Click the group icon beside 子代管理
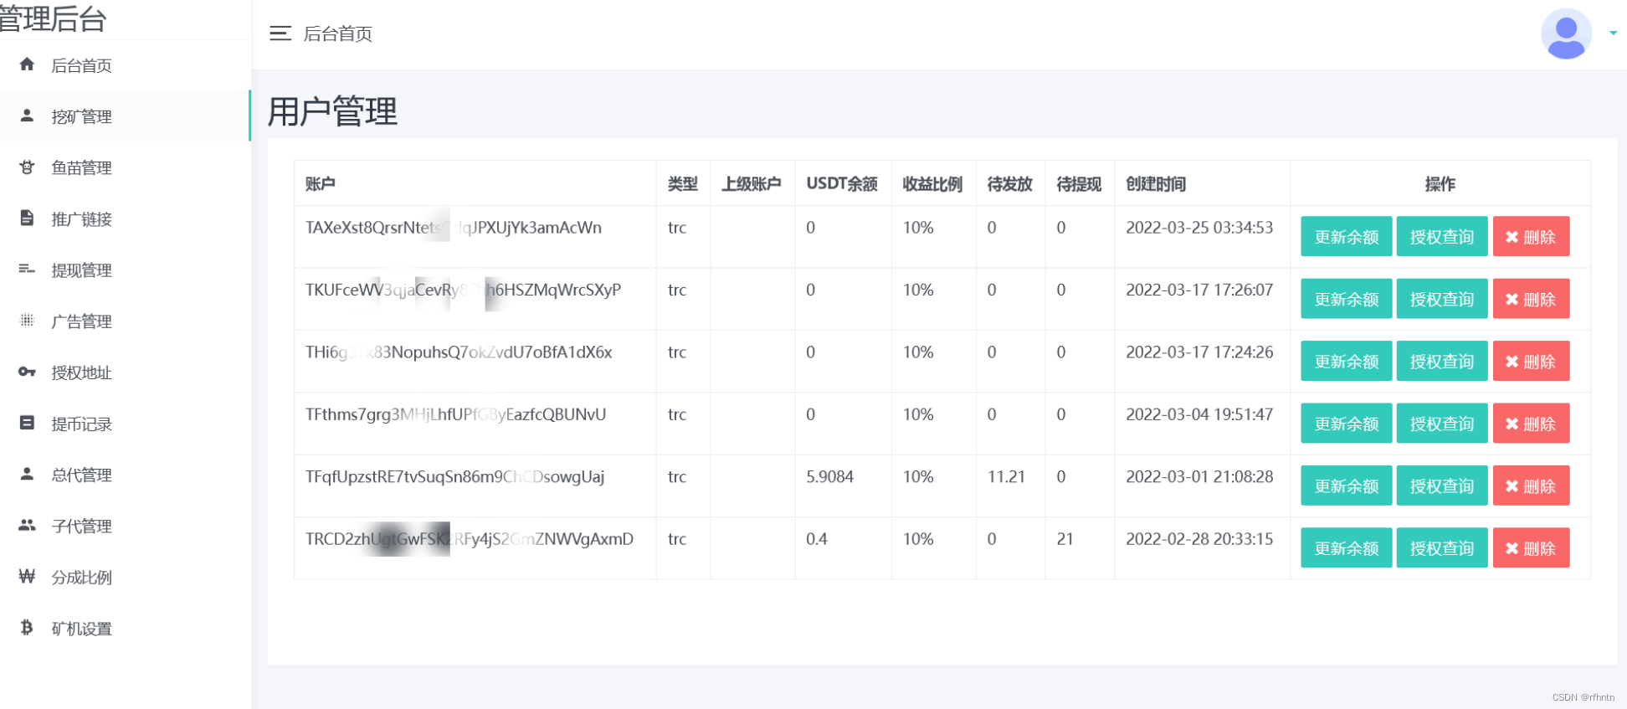This screenshot has width=1627, height=709. [x=27, y=525]
